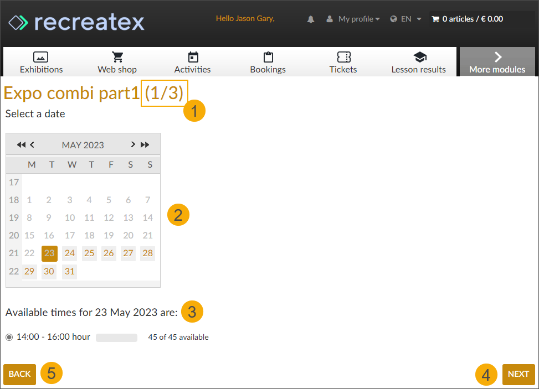Image resolution: width=539 pixels, height=389 pixels.
Task: Click the Bookings clipboard icon
Action: tap(268, 56)
